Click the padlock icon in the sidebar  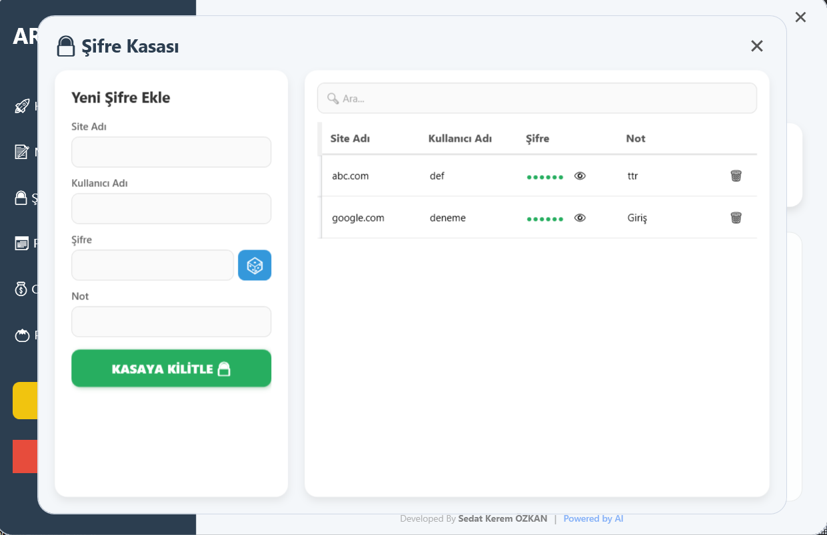tap(22, 198)
